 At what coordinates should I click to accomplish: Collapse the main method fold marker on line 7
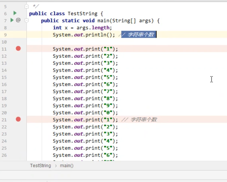pyautogui.click(x=26, y=21)
